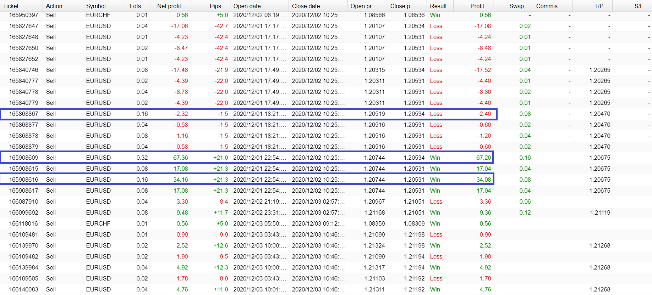Viewport: 652px width, 295px height.
Task: Select ticket 165868877
Action: click(x=23, y=125)
